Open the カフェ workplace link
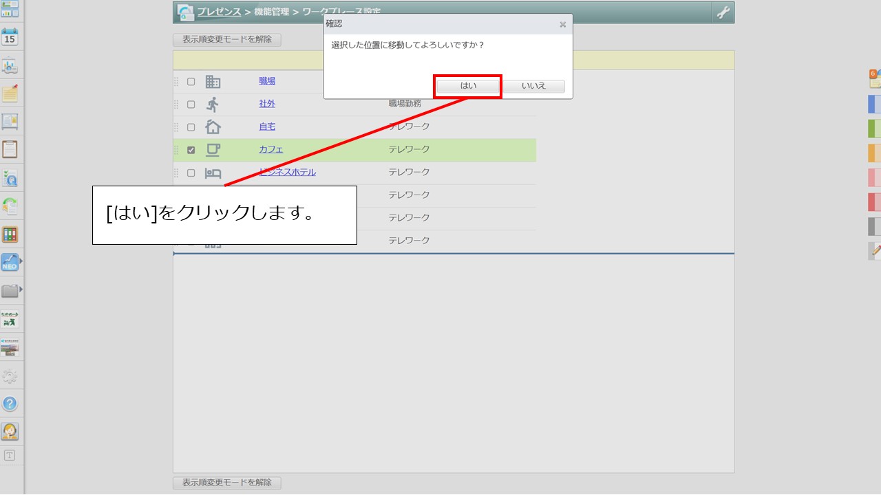Viewport: 881px width, 495px height. point(269,149)
